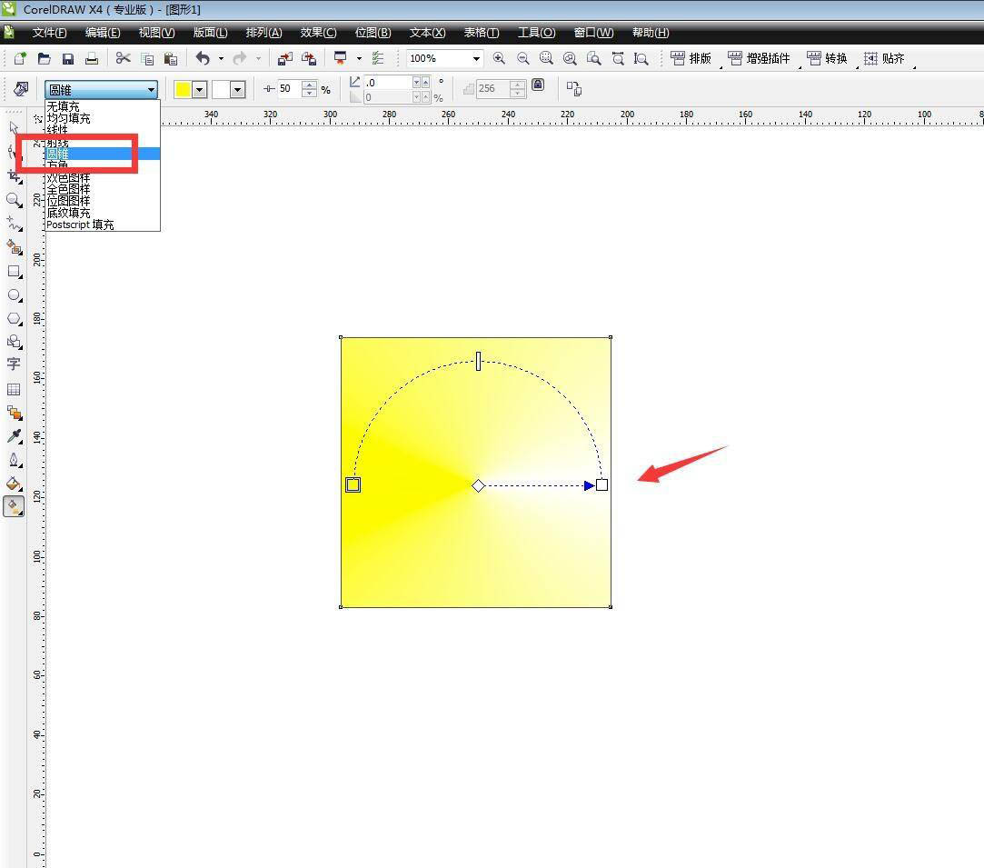The height and width of the screenshot is (868, 984).
Task: Select the Rectangle tool in toolbox
Action: click(x=14, y=271)
